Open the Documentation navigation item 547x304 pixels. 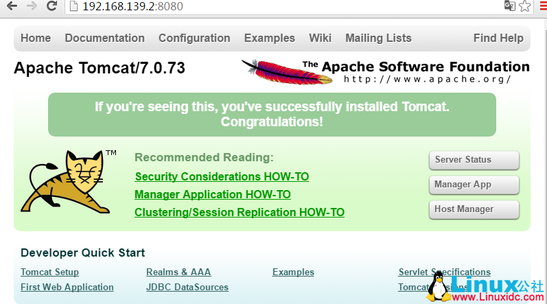(x=104, y=38)
